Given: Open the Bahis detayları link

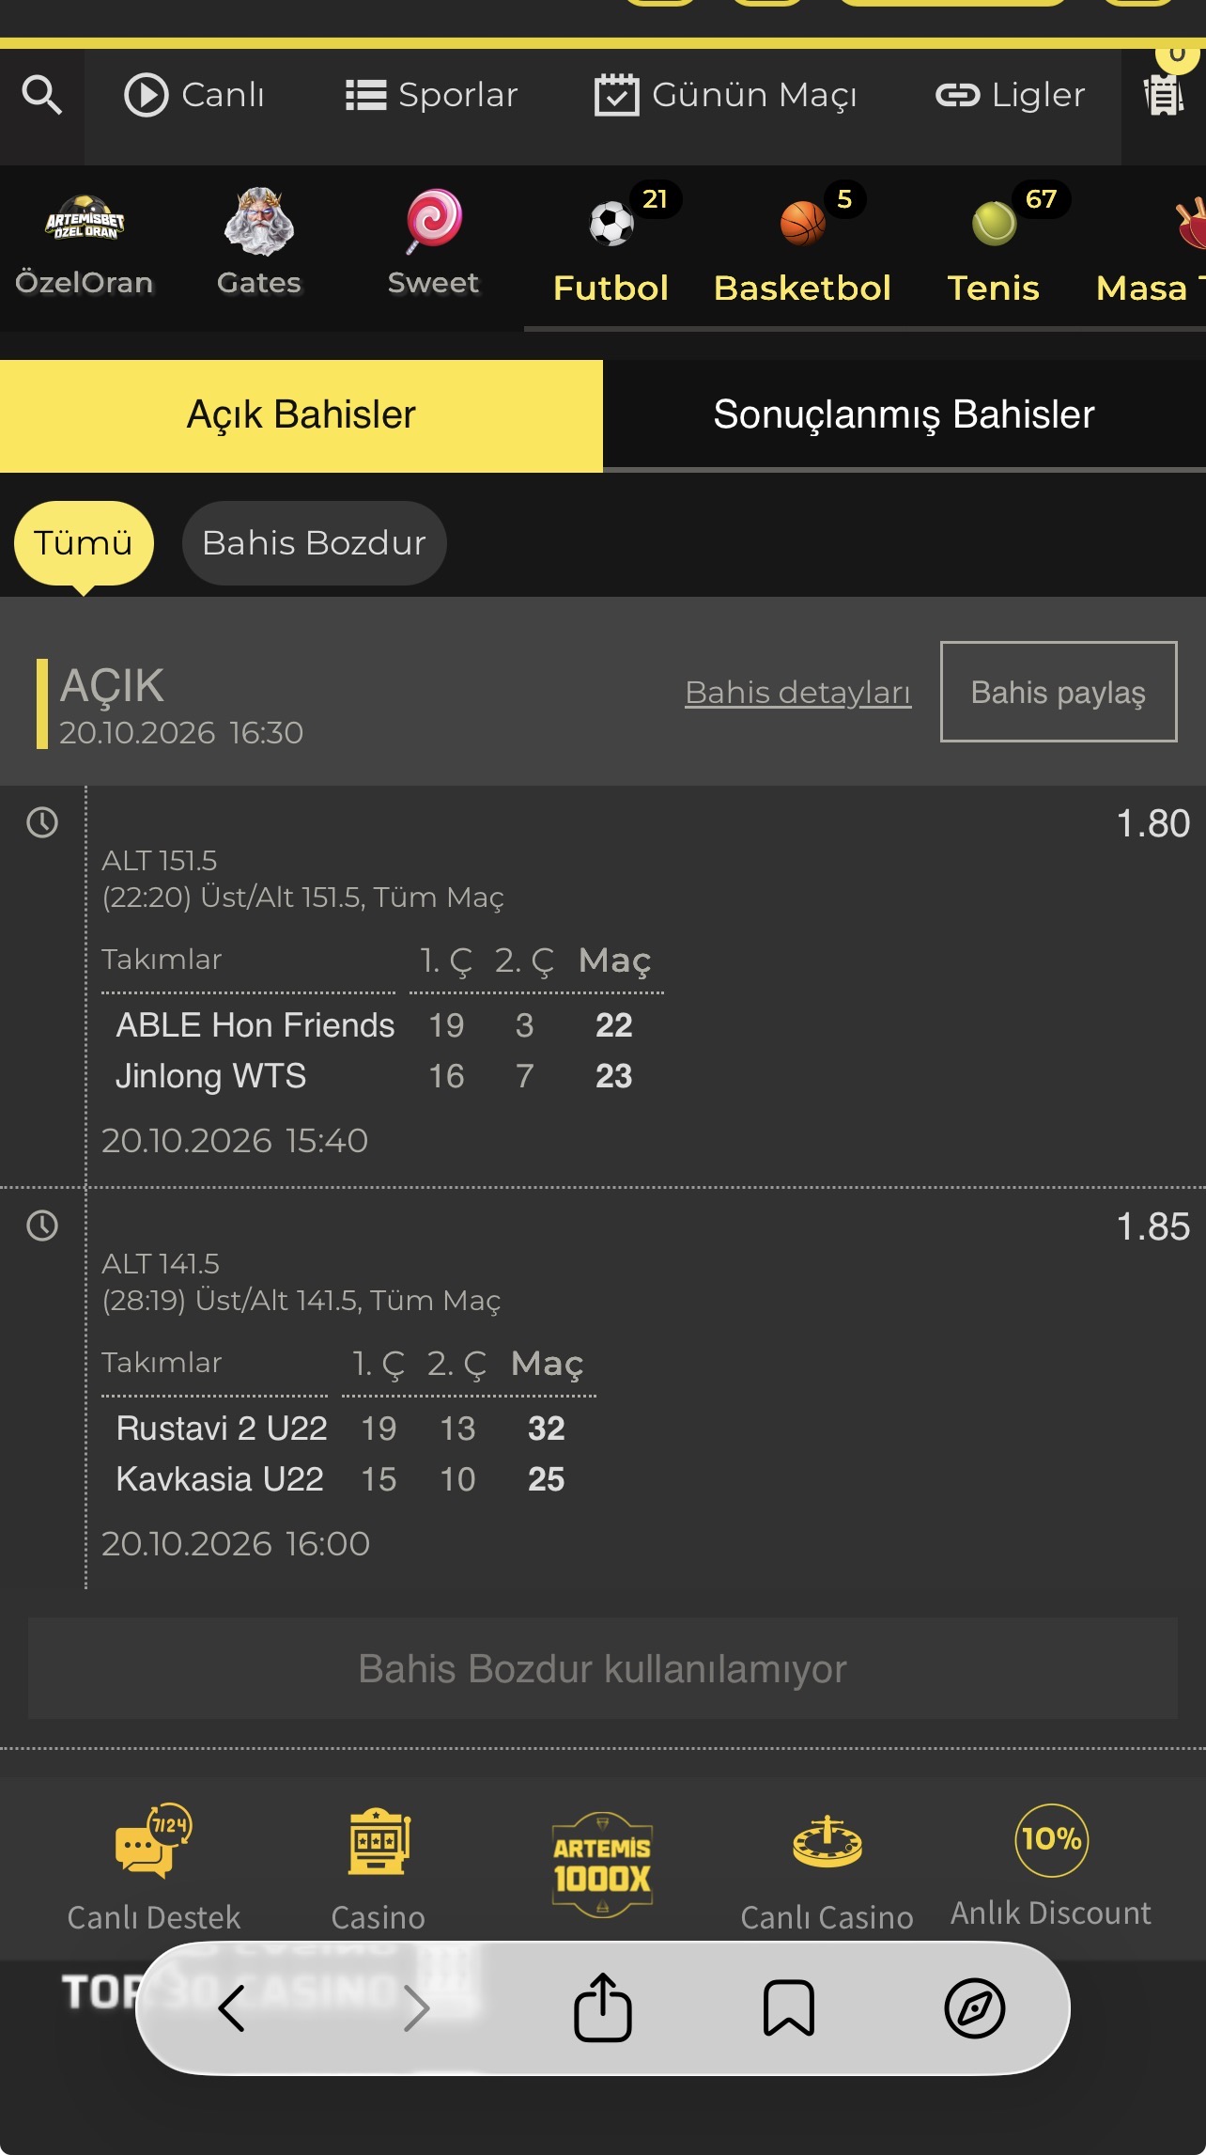Looking at the screenshot, I should (797, 693).
